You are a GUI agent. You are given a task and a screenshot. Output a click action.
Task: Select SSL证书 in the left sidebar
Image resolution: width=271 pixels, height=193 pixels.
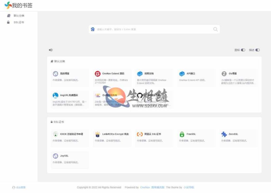[x=19, y=22]
